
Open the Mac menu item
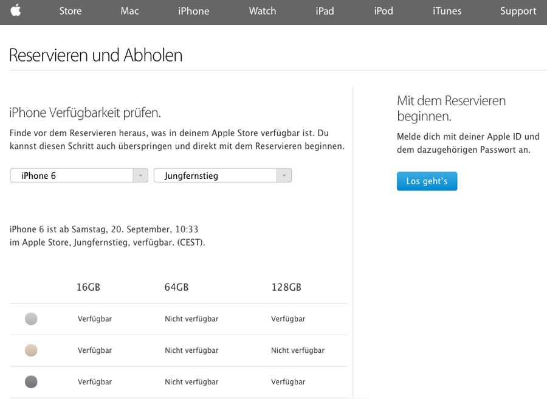pos(130,11)
